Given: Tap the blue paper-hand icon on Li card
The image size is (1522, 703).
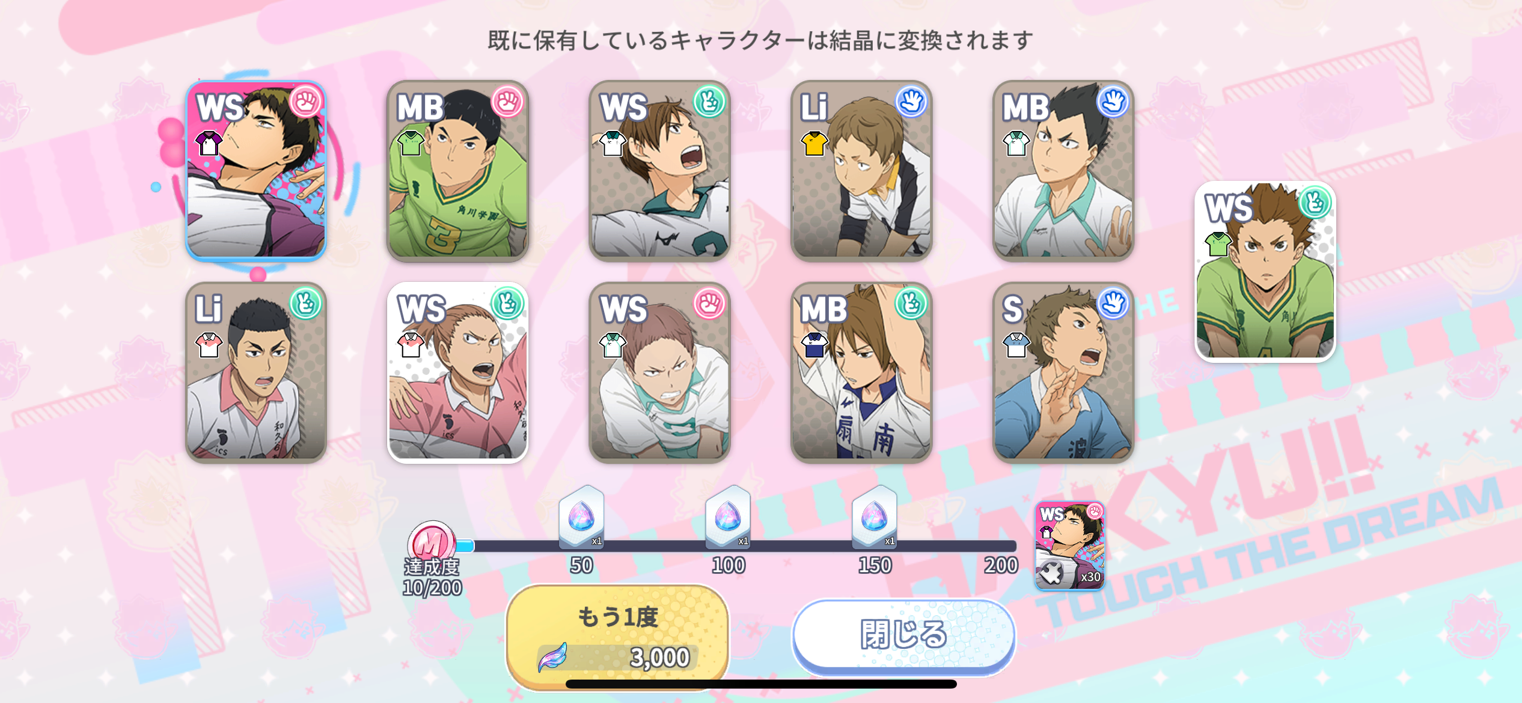Looking at the screenshot, I should pyautogui.click(x=911, y=102).
